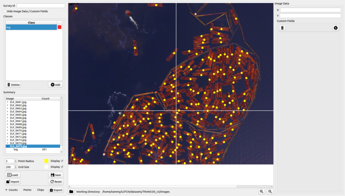Enable Hide Image Data / Custom Fields checkbox
This screenshot has width=345, height=196.
point(5,11)
